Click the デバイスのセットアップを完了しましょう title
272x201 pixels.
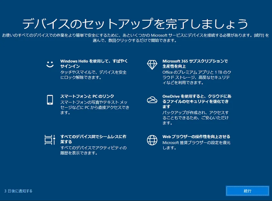point(135,24)
